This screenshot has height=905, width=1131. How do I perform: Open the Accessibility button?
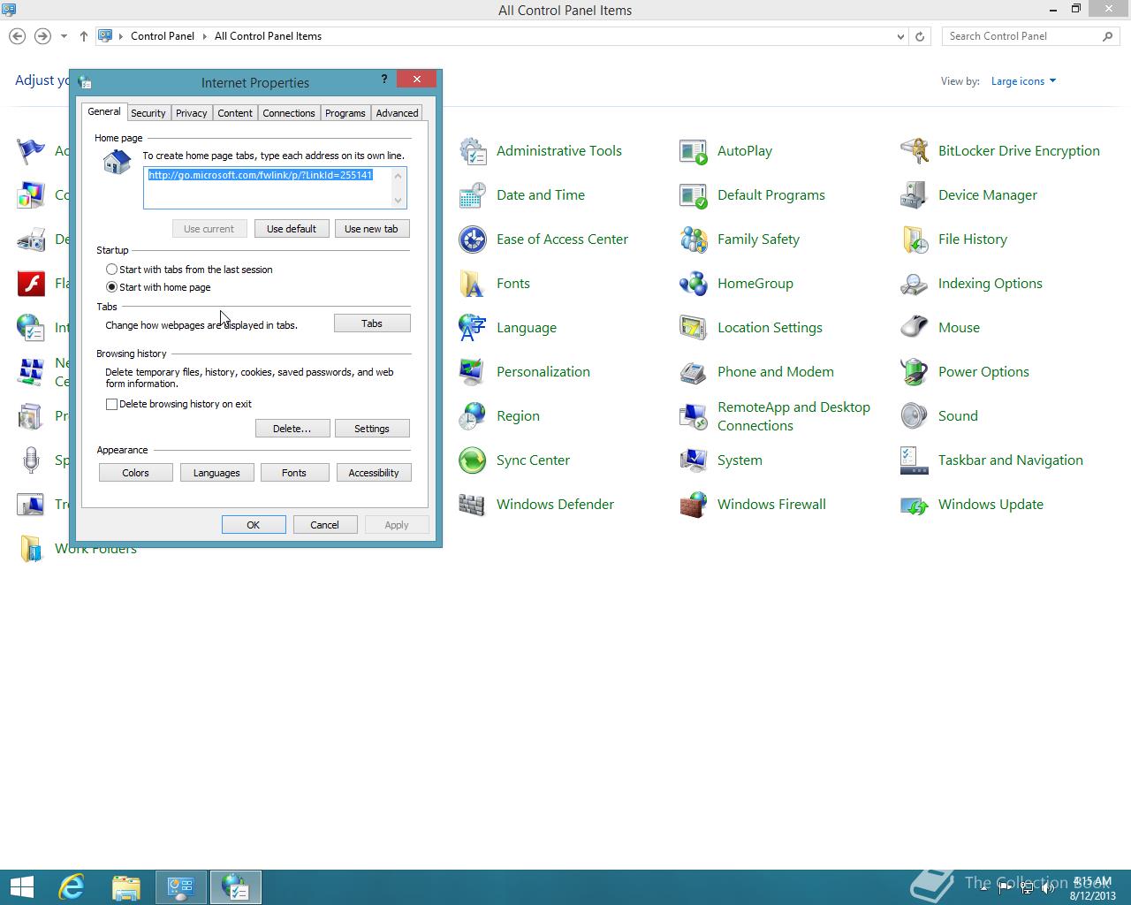point(374,473)
